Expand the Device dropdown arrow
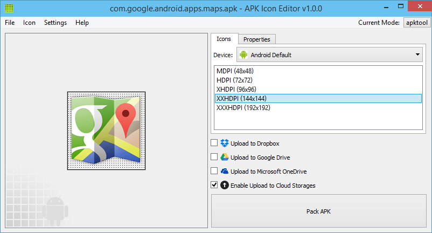The image size is (432, 233). click(417, 54)
